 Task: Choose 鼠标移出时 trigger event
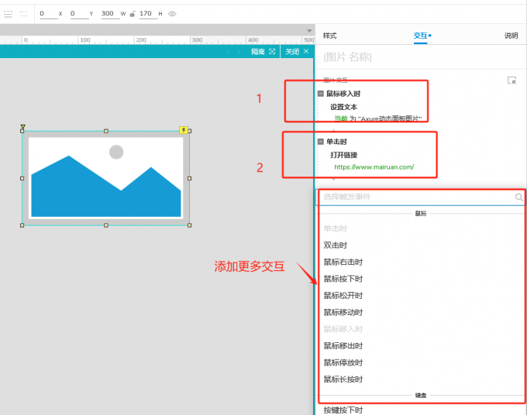click(x=343, y=346)
